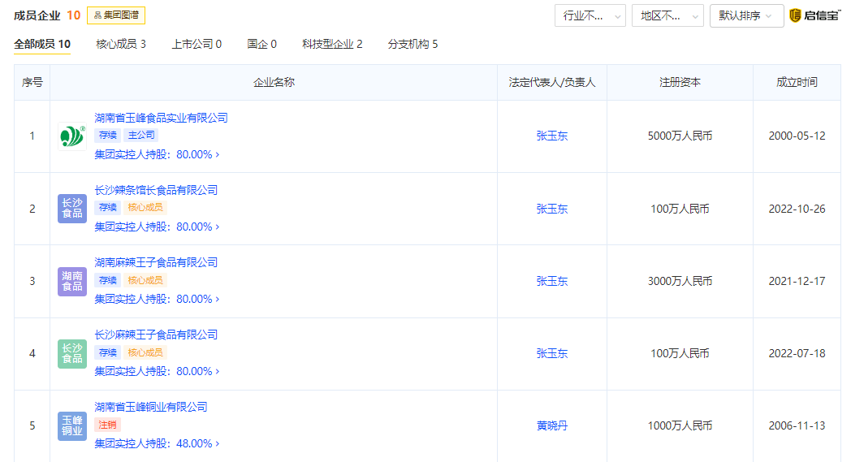Select the 全部成员 10 tab
This screenshot has width=851, height=462.
tap(42, 44)
